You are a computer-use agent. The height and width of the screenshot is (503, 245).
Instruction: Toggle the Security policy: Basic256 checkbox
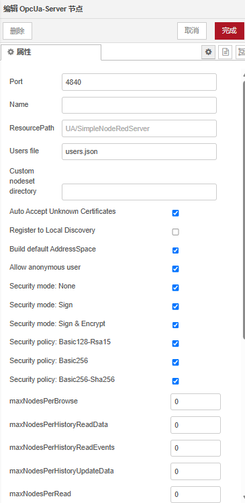click(x=175, y=362)
